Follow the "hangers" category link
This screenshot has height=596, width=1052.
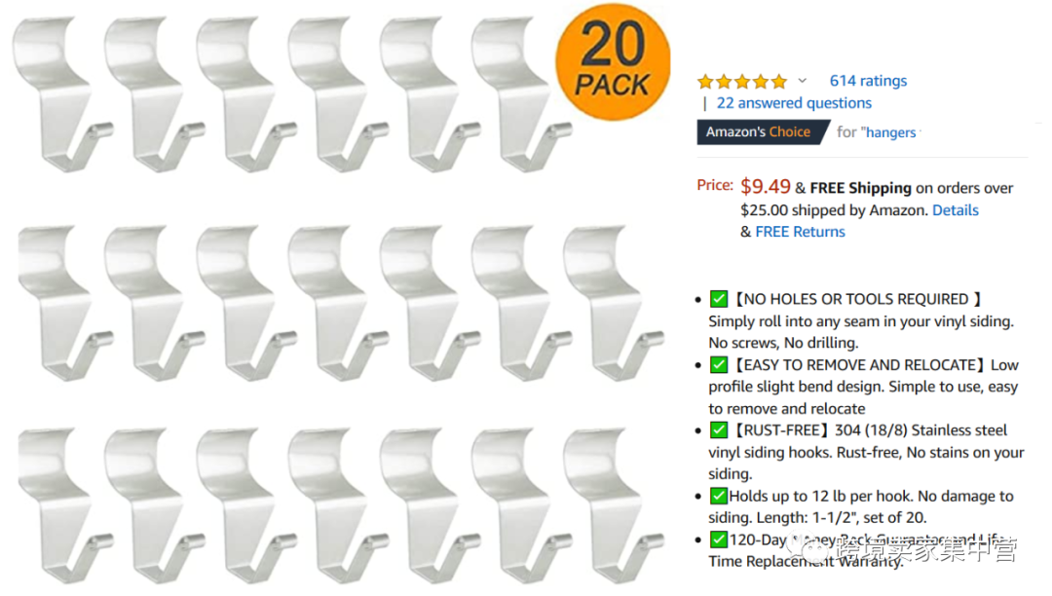pyautogui.click(x=891, y=132)
